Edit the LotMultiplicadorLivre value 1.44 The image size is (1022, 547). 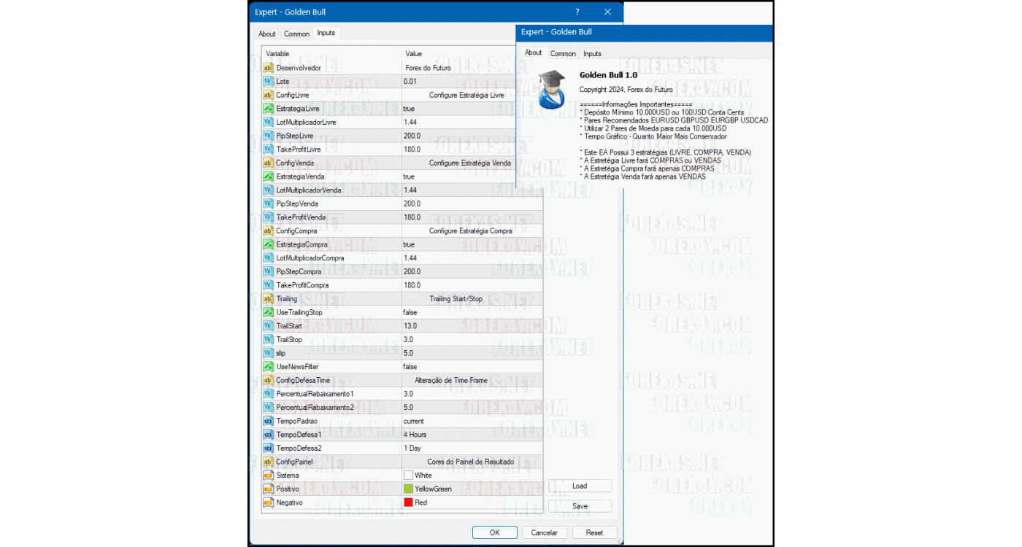click(x=410, y=122)
